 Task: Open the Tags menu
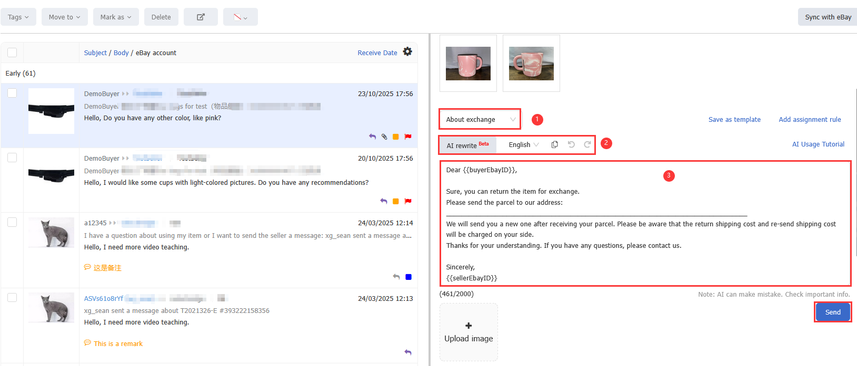click(18, 17)
